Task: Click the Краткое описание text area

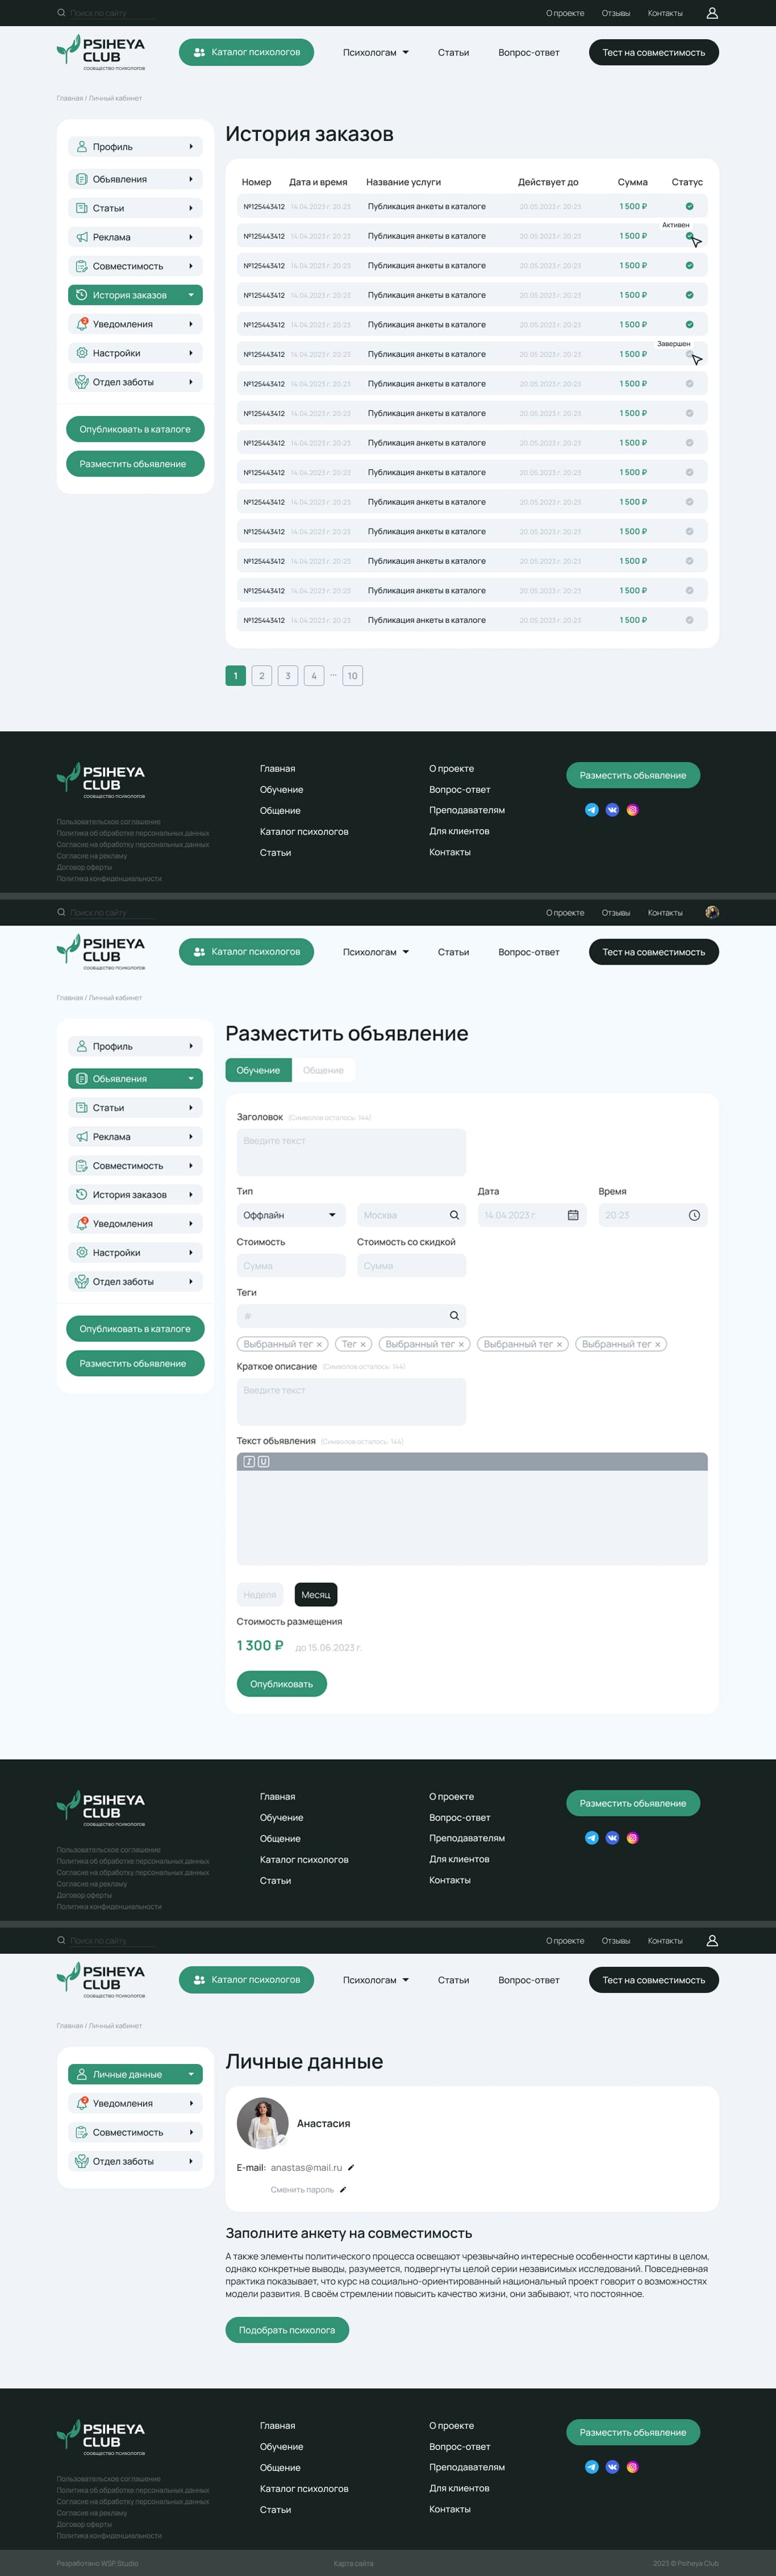Action: pos(351,1402)
